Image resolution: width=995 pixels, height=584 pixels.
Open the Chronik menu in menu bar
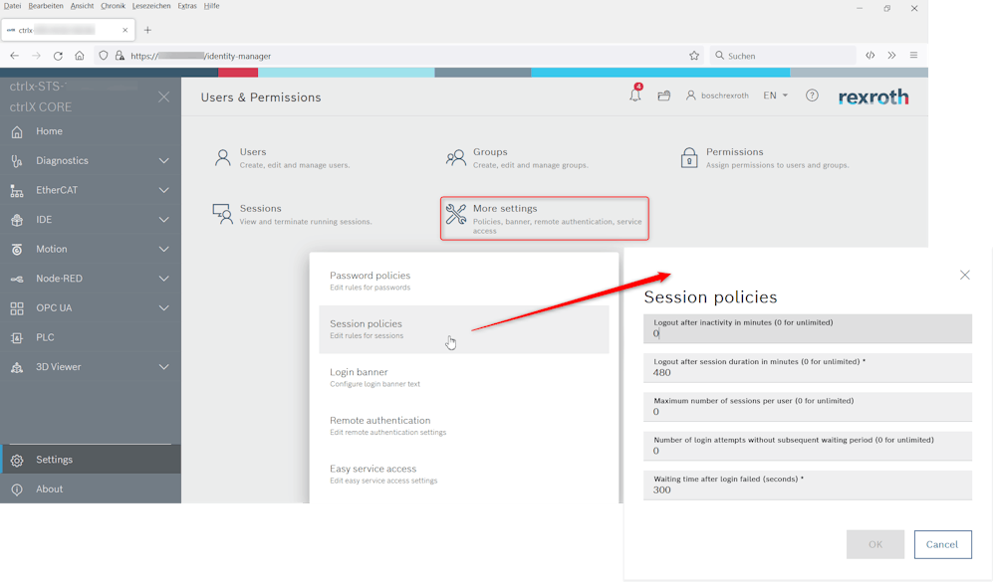coord(113,6)
